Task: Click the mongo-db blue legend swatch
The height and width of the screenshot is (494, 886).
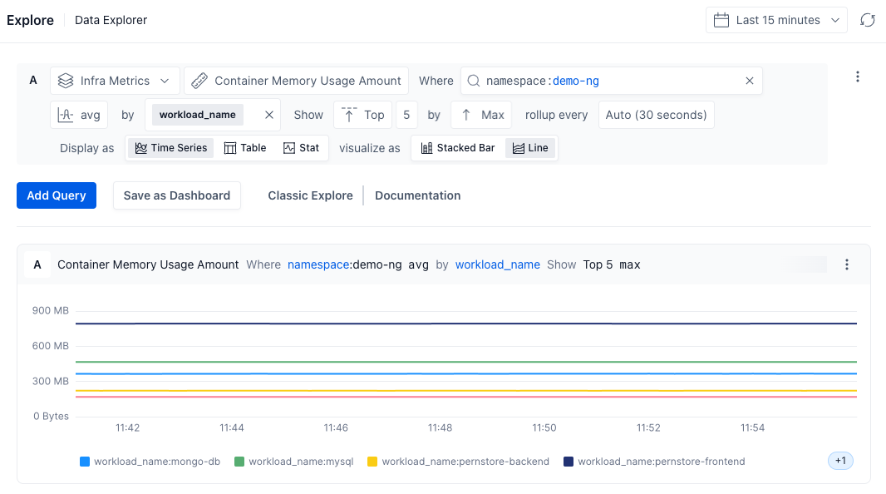Action: [x=85, y=462]
